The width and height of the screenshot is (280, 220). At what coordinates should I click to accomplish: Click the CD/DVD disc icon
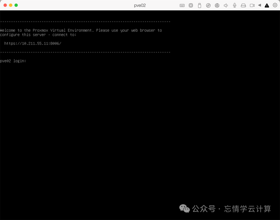(208, 5)
